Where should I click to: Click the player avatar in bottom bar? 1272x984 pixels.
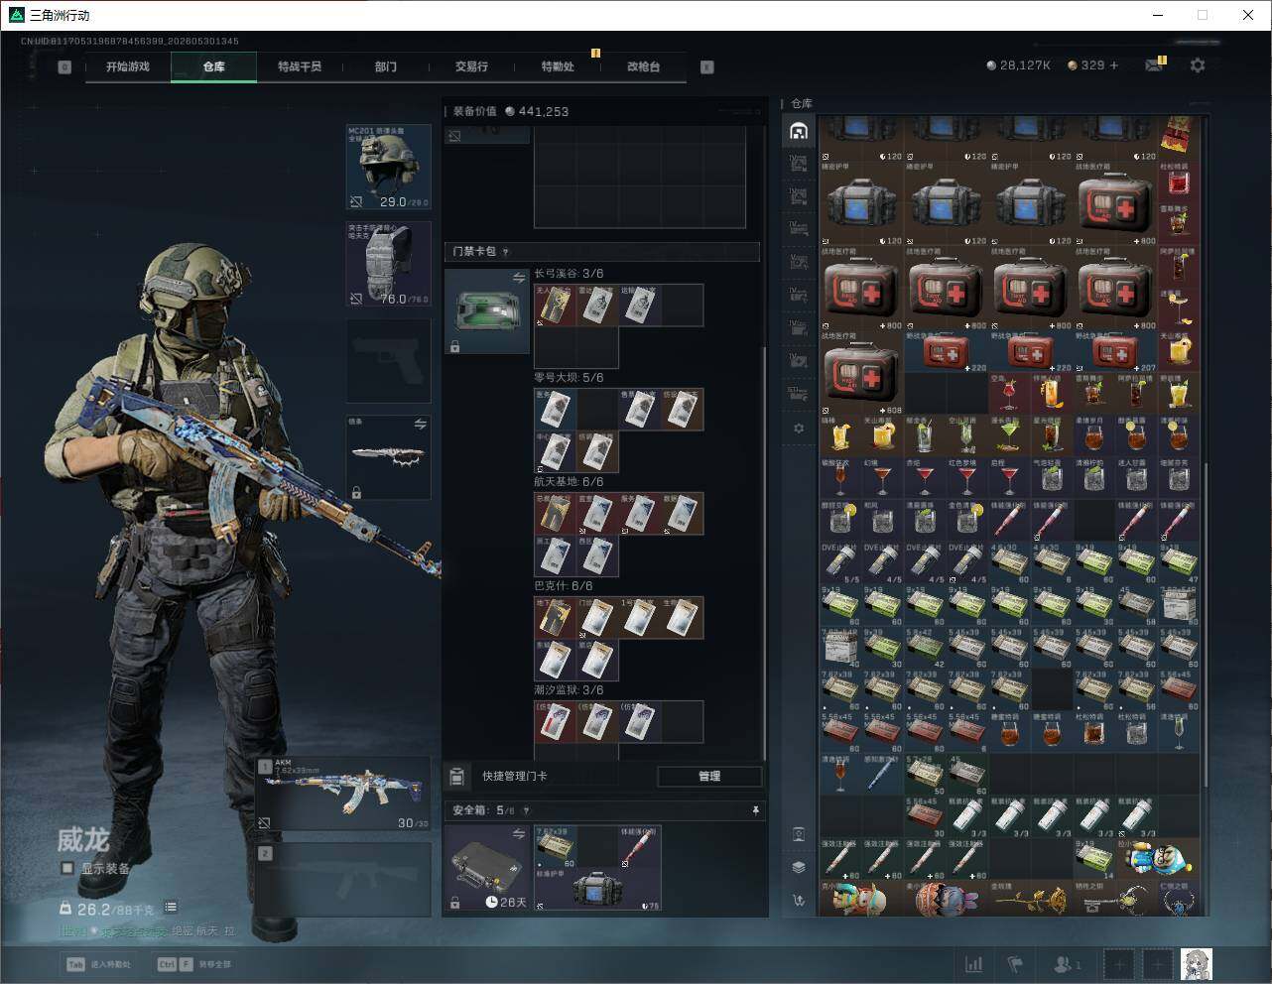pyautogui.click(x=1198, y=964)
